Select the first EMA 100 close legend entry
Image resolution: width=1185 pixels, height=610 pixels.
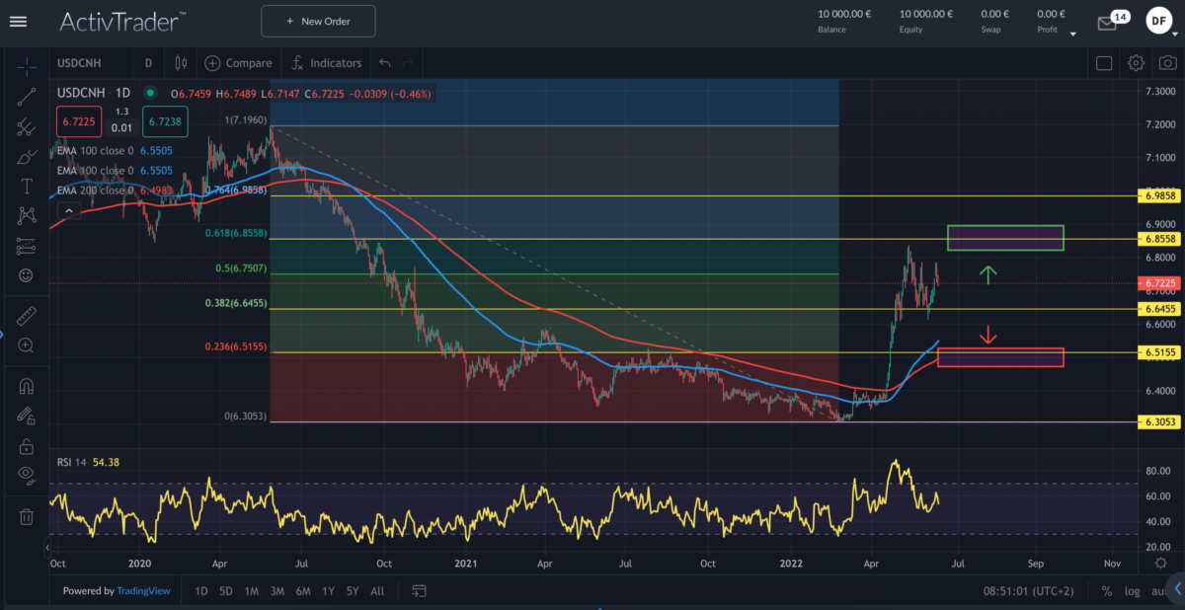click(117, 151)
